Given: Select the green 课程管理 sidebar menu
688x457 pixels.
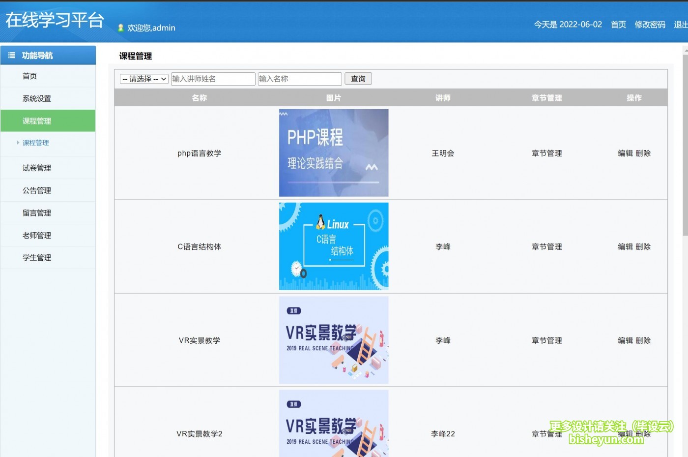Looking at the screenshot, I should click(48, 121).
